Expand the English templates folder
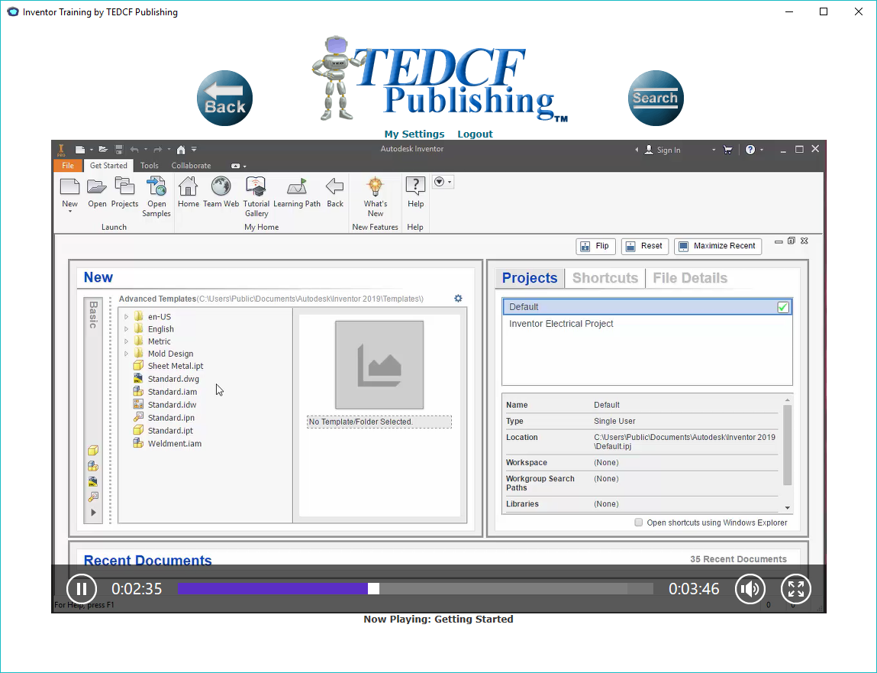 click(127, 329)
